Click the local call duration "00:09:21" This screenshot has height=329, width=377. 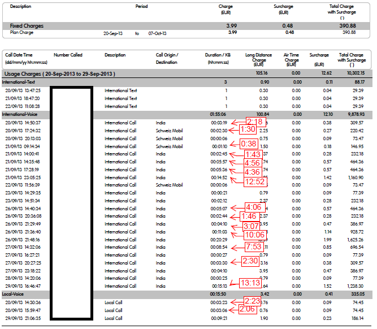point(219,318)
